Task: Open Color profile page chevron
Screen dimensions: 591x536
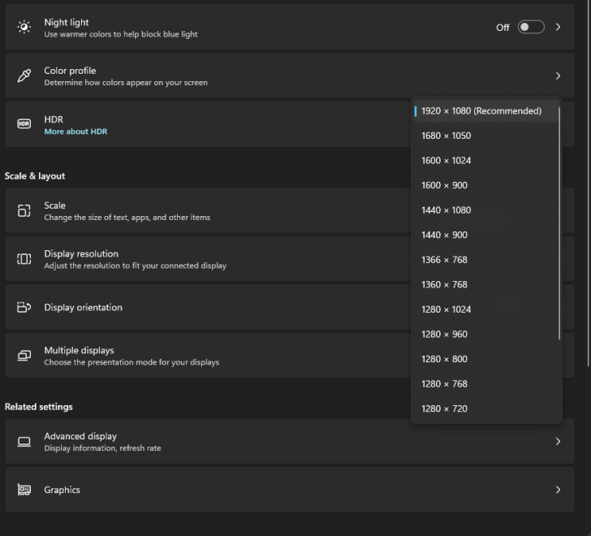Action: [x=559, y=76]
